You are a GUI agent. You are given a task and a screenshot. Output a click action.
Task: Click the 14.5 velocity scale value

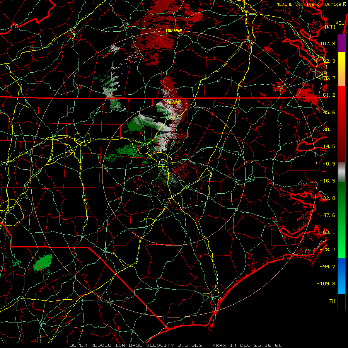point(329,147)
